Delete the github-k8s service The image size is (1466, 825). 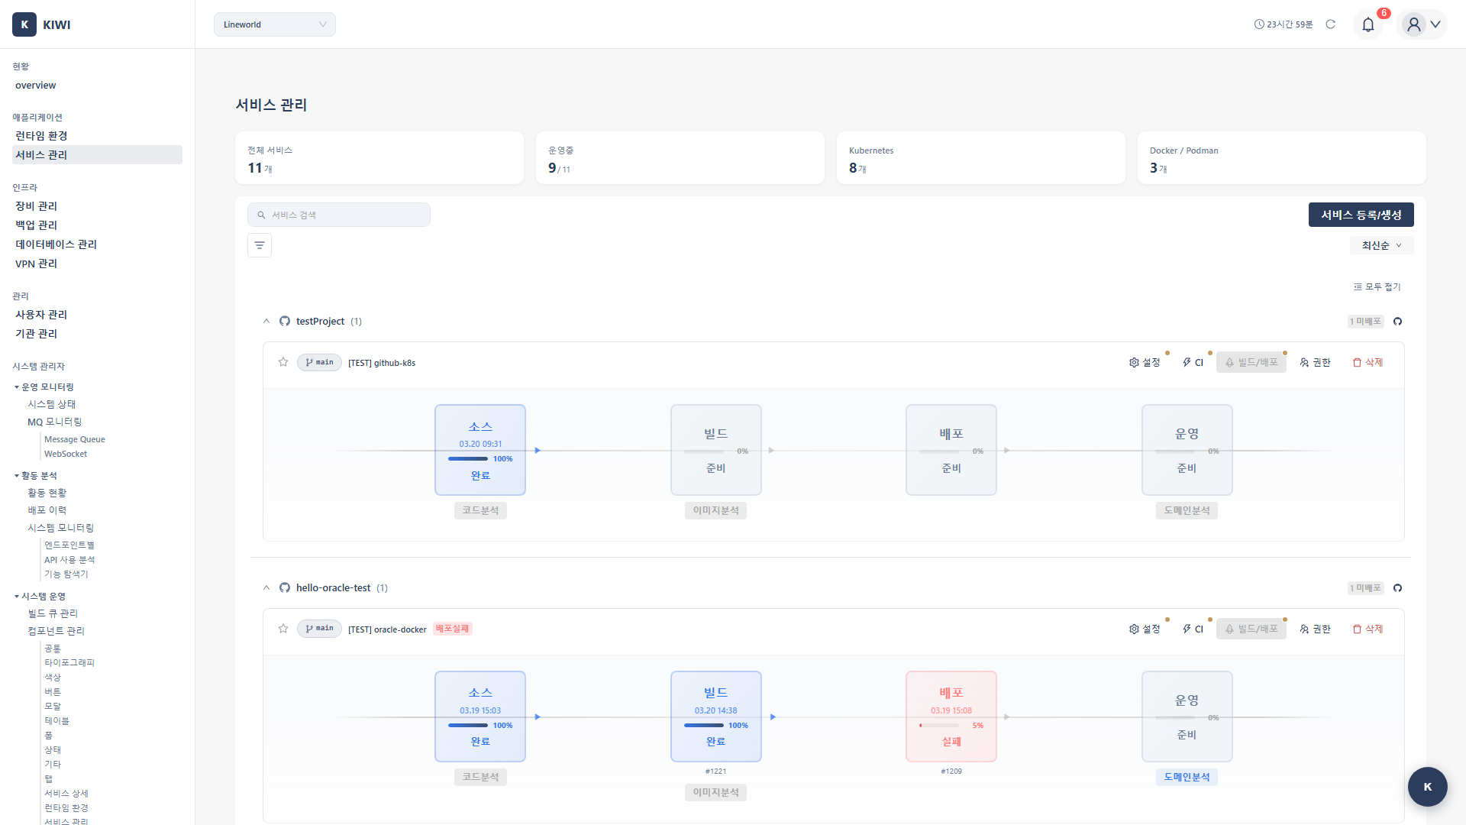[1368, 362]
